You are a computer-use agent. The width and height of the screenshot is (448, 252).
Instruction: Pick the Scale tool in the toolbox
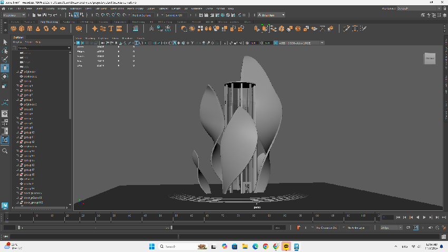5,85
